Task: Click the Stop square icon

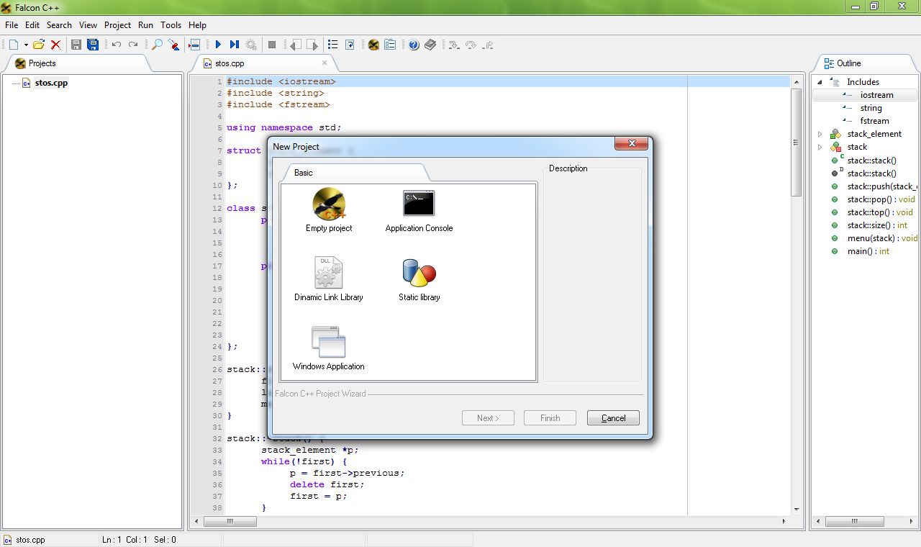Action: (272, 45)
